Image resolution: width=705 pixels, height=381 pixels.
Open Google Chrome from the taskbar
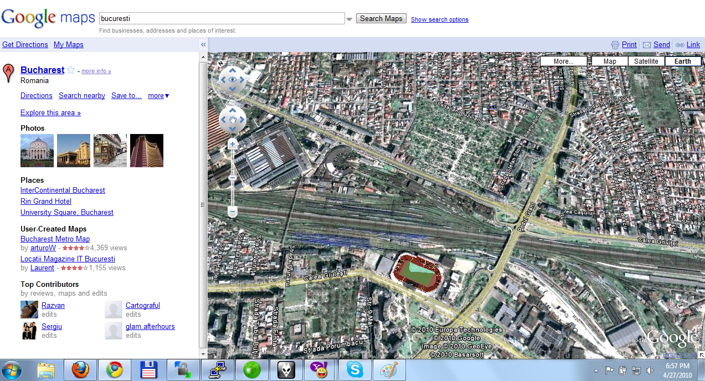(x=115, y=370)
